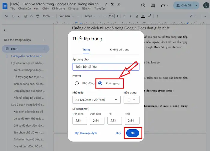Viewport: 210px width, 151px height.
Task: Select the Khổ đứng radio button
Action: coord(76,83)
